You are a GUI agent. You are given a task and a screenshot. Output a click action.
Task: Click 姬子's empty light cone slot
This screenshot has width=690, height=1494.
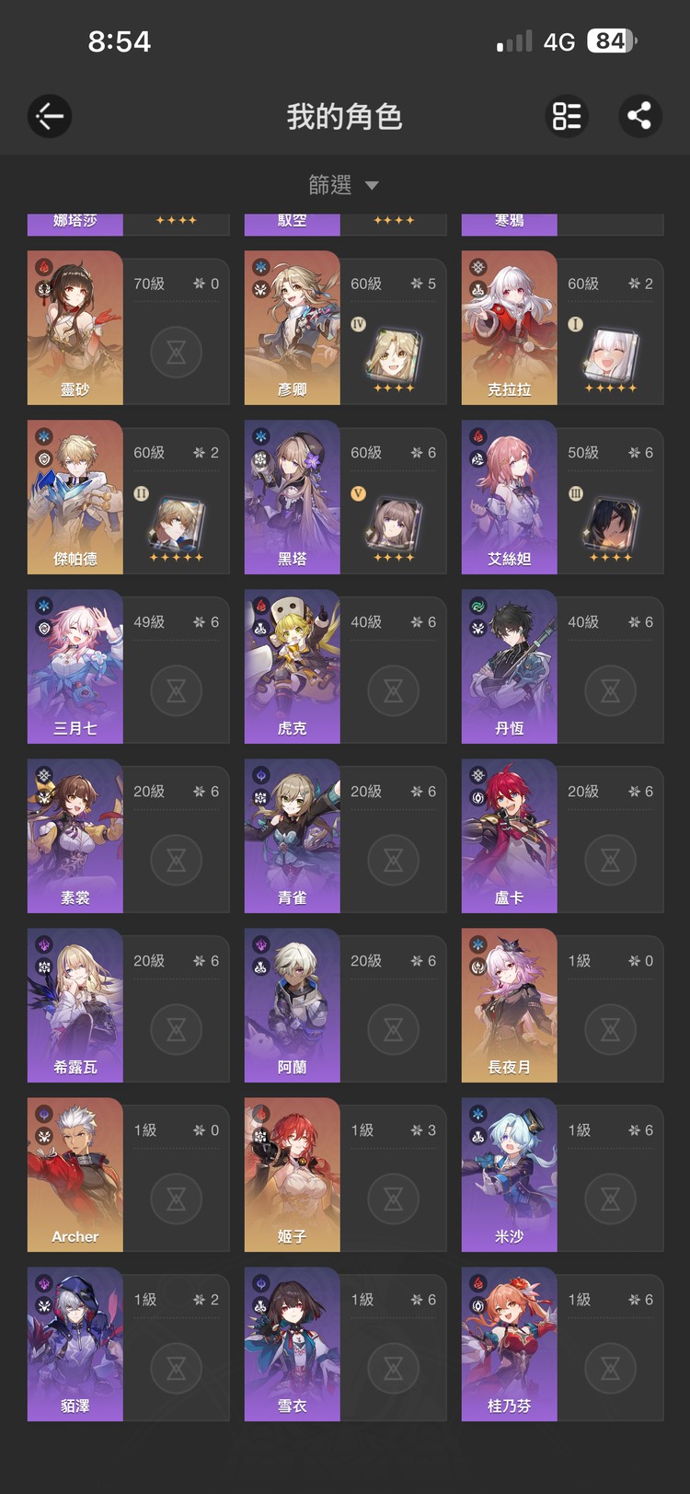click(x=394, y=1199)
